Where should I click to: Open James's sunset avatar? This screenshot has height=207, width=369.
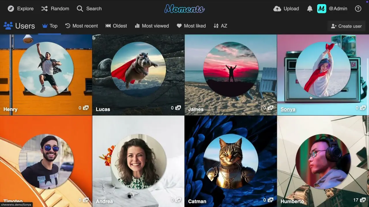click(231, 69)
